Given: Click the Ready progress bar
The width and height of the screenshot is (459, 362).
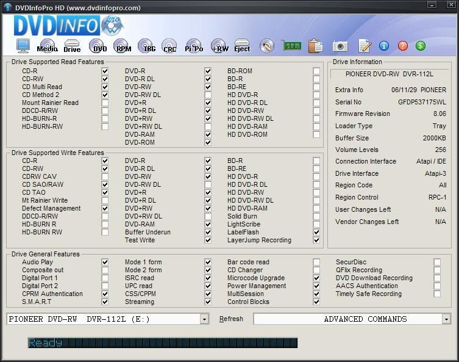Looking at the screenshot, I should click(x=163, y=343).
